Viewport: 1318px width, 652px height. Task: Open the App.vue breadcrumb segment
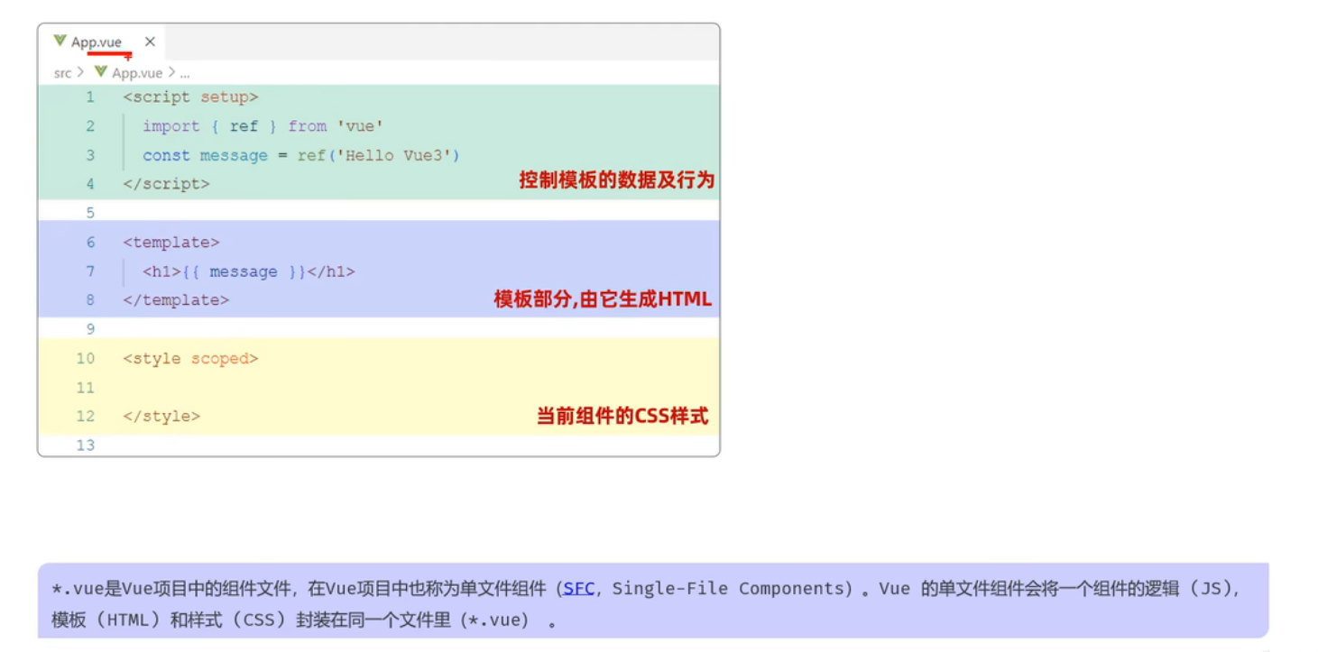(137, 73)
